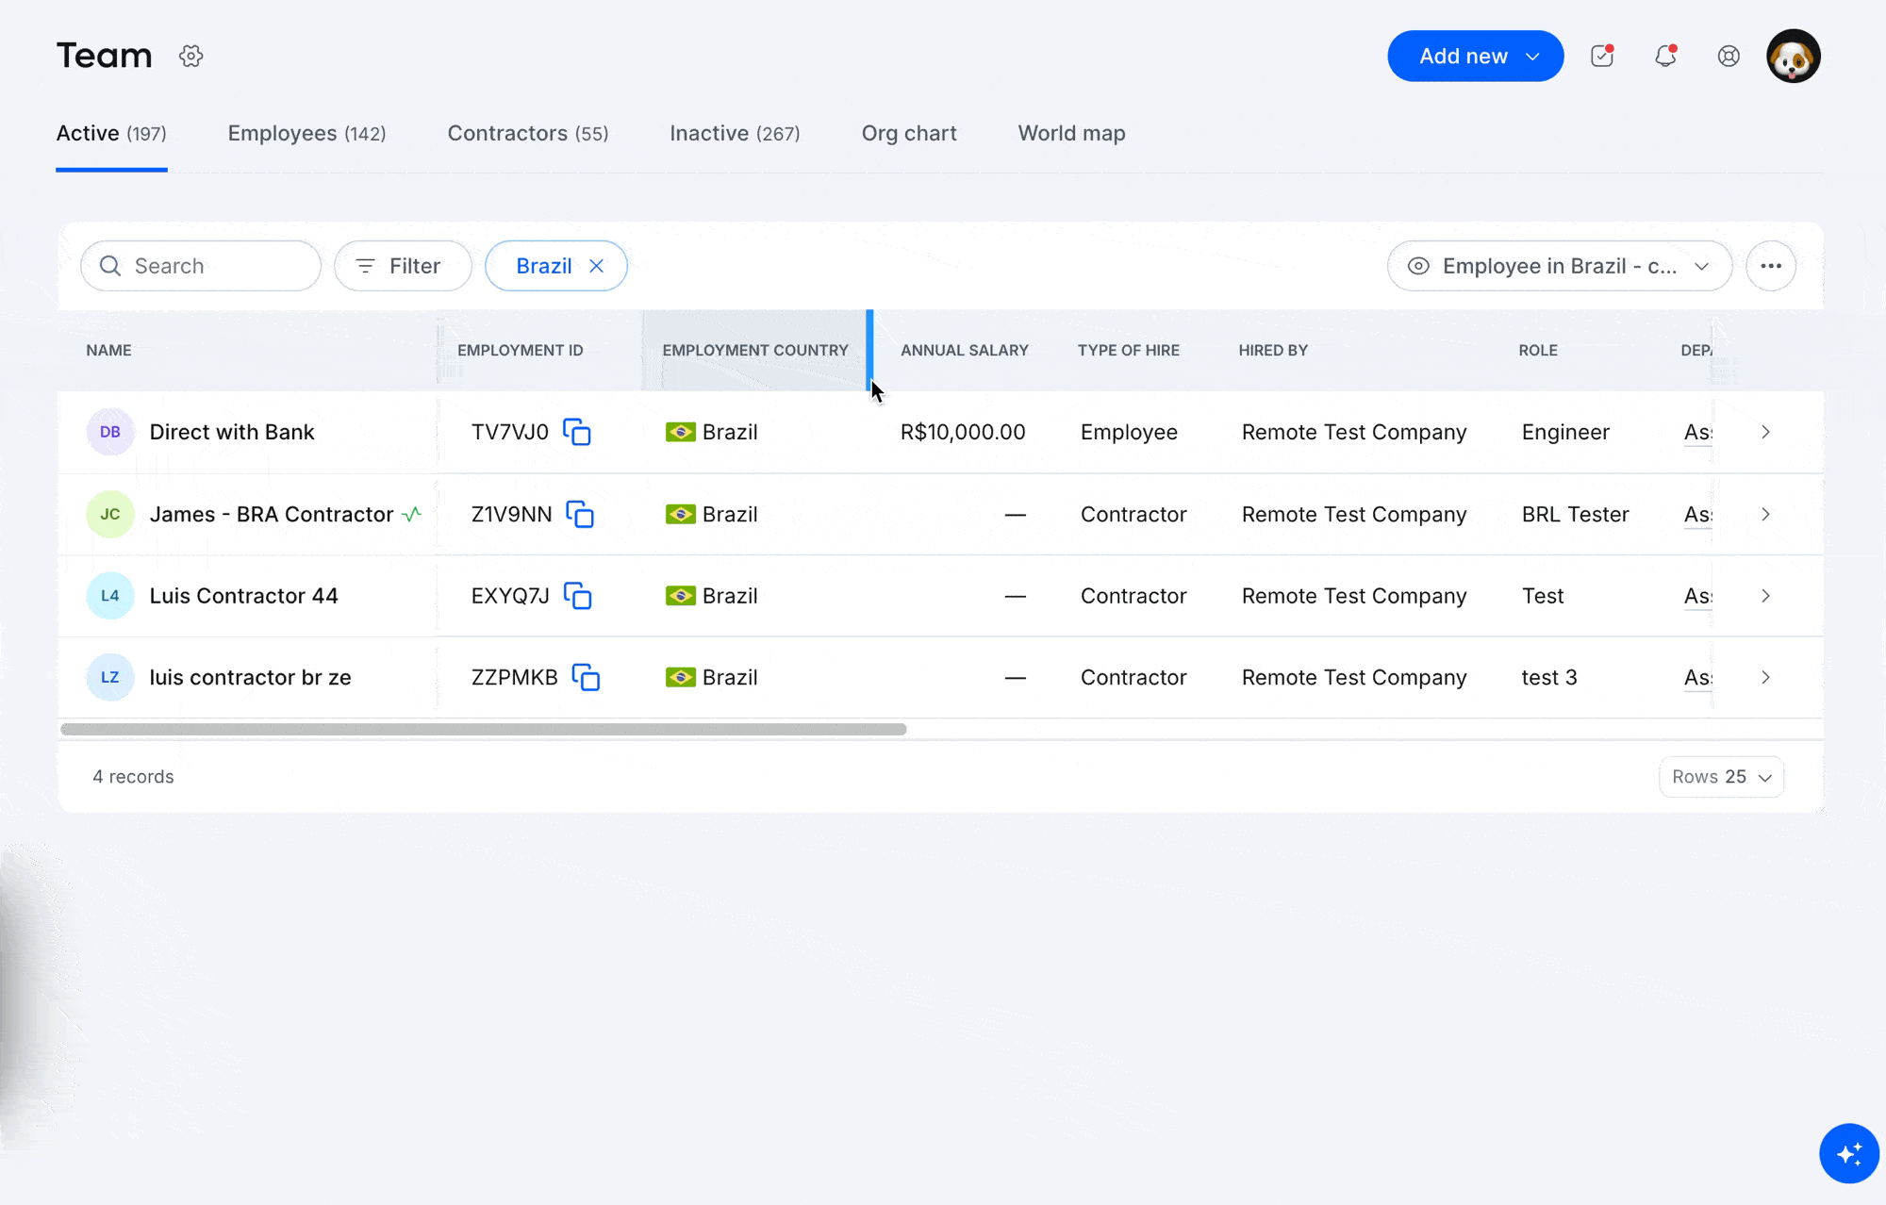This screenshot has height=1205, width=1886.
Task: Open the more options ellipsis menu
Action: click(x=1771, y=266)
